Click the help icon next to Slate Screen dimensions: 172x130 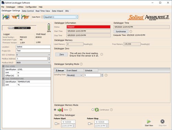pyautogui.click(x=71, y=110)
